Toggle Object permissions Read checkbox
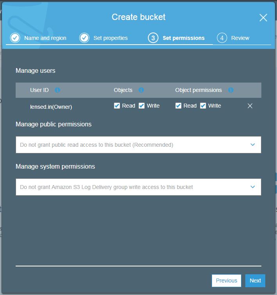Screen dimensions: 277x295 pyautogui.click(x=178, y=106)
